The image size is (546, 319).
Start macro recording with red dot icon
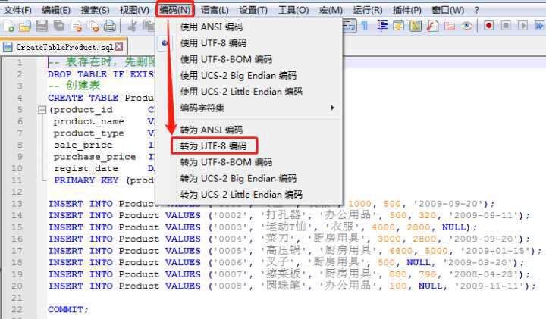(x=489, y=26)
